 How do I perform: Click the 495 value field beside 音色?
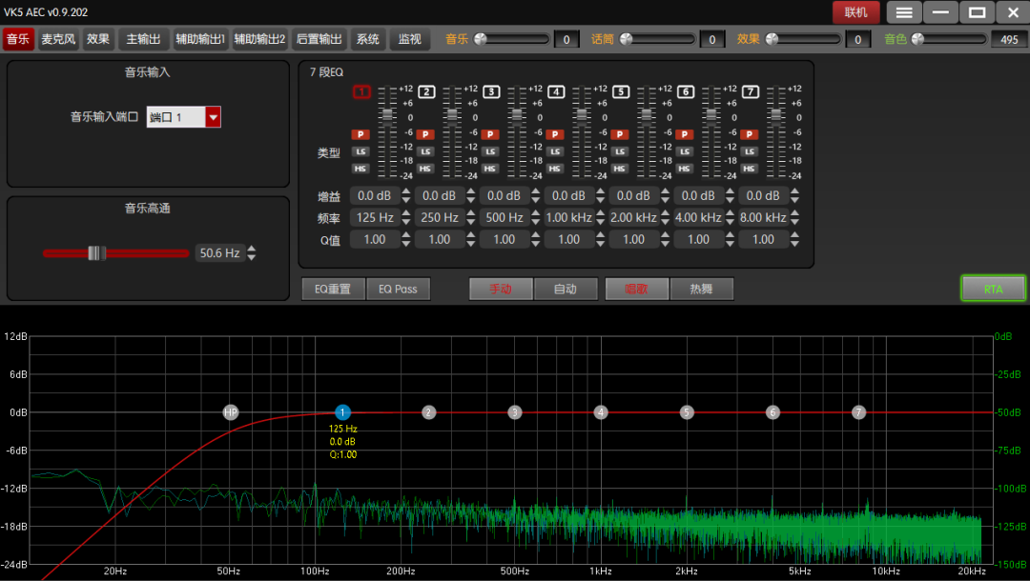pyautogui.click(x=1009, y=39)
